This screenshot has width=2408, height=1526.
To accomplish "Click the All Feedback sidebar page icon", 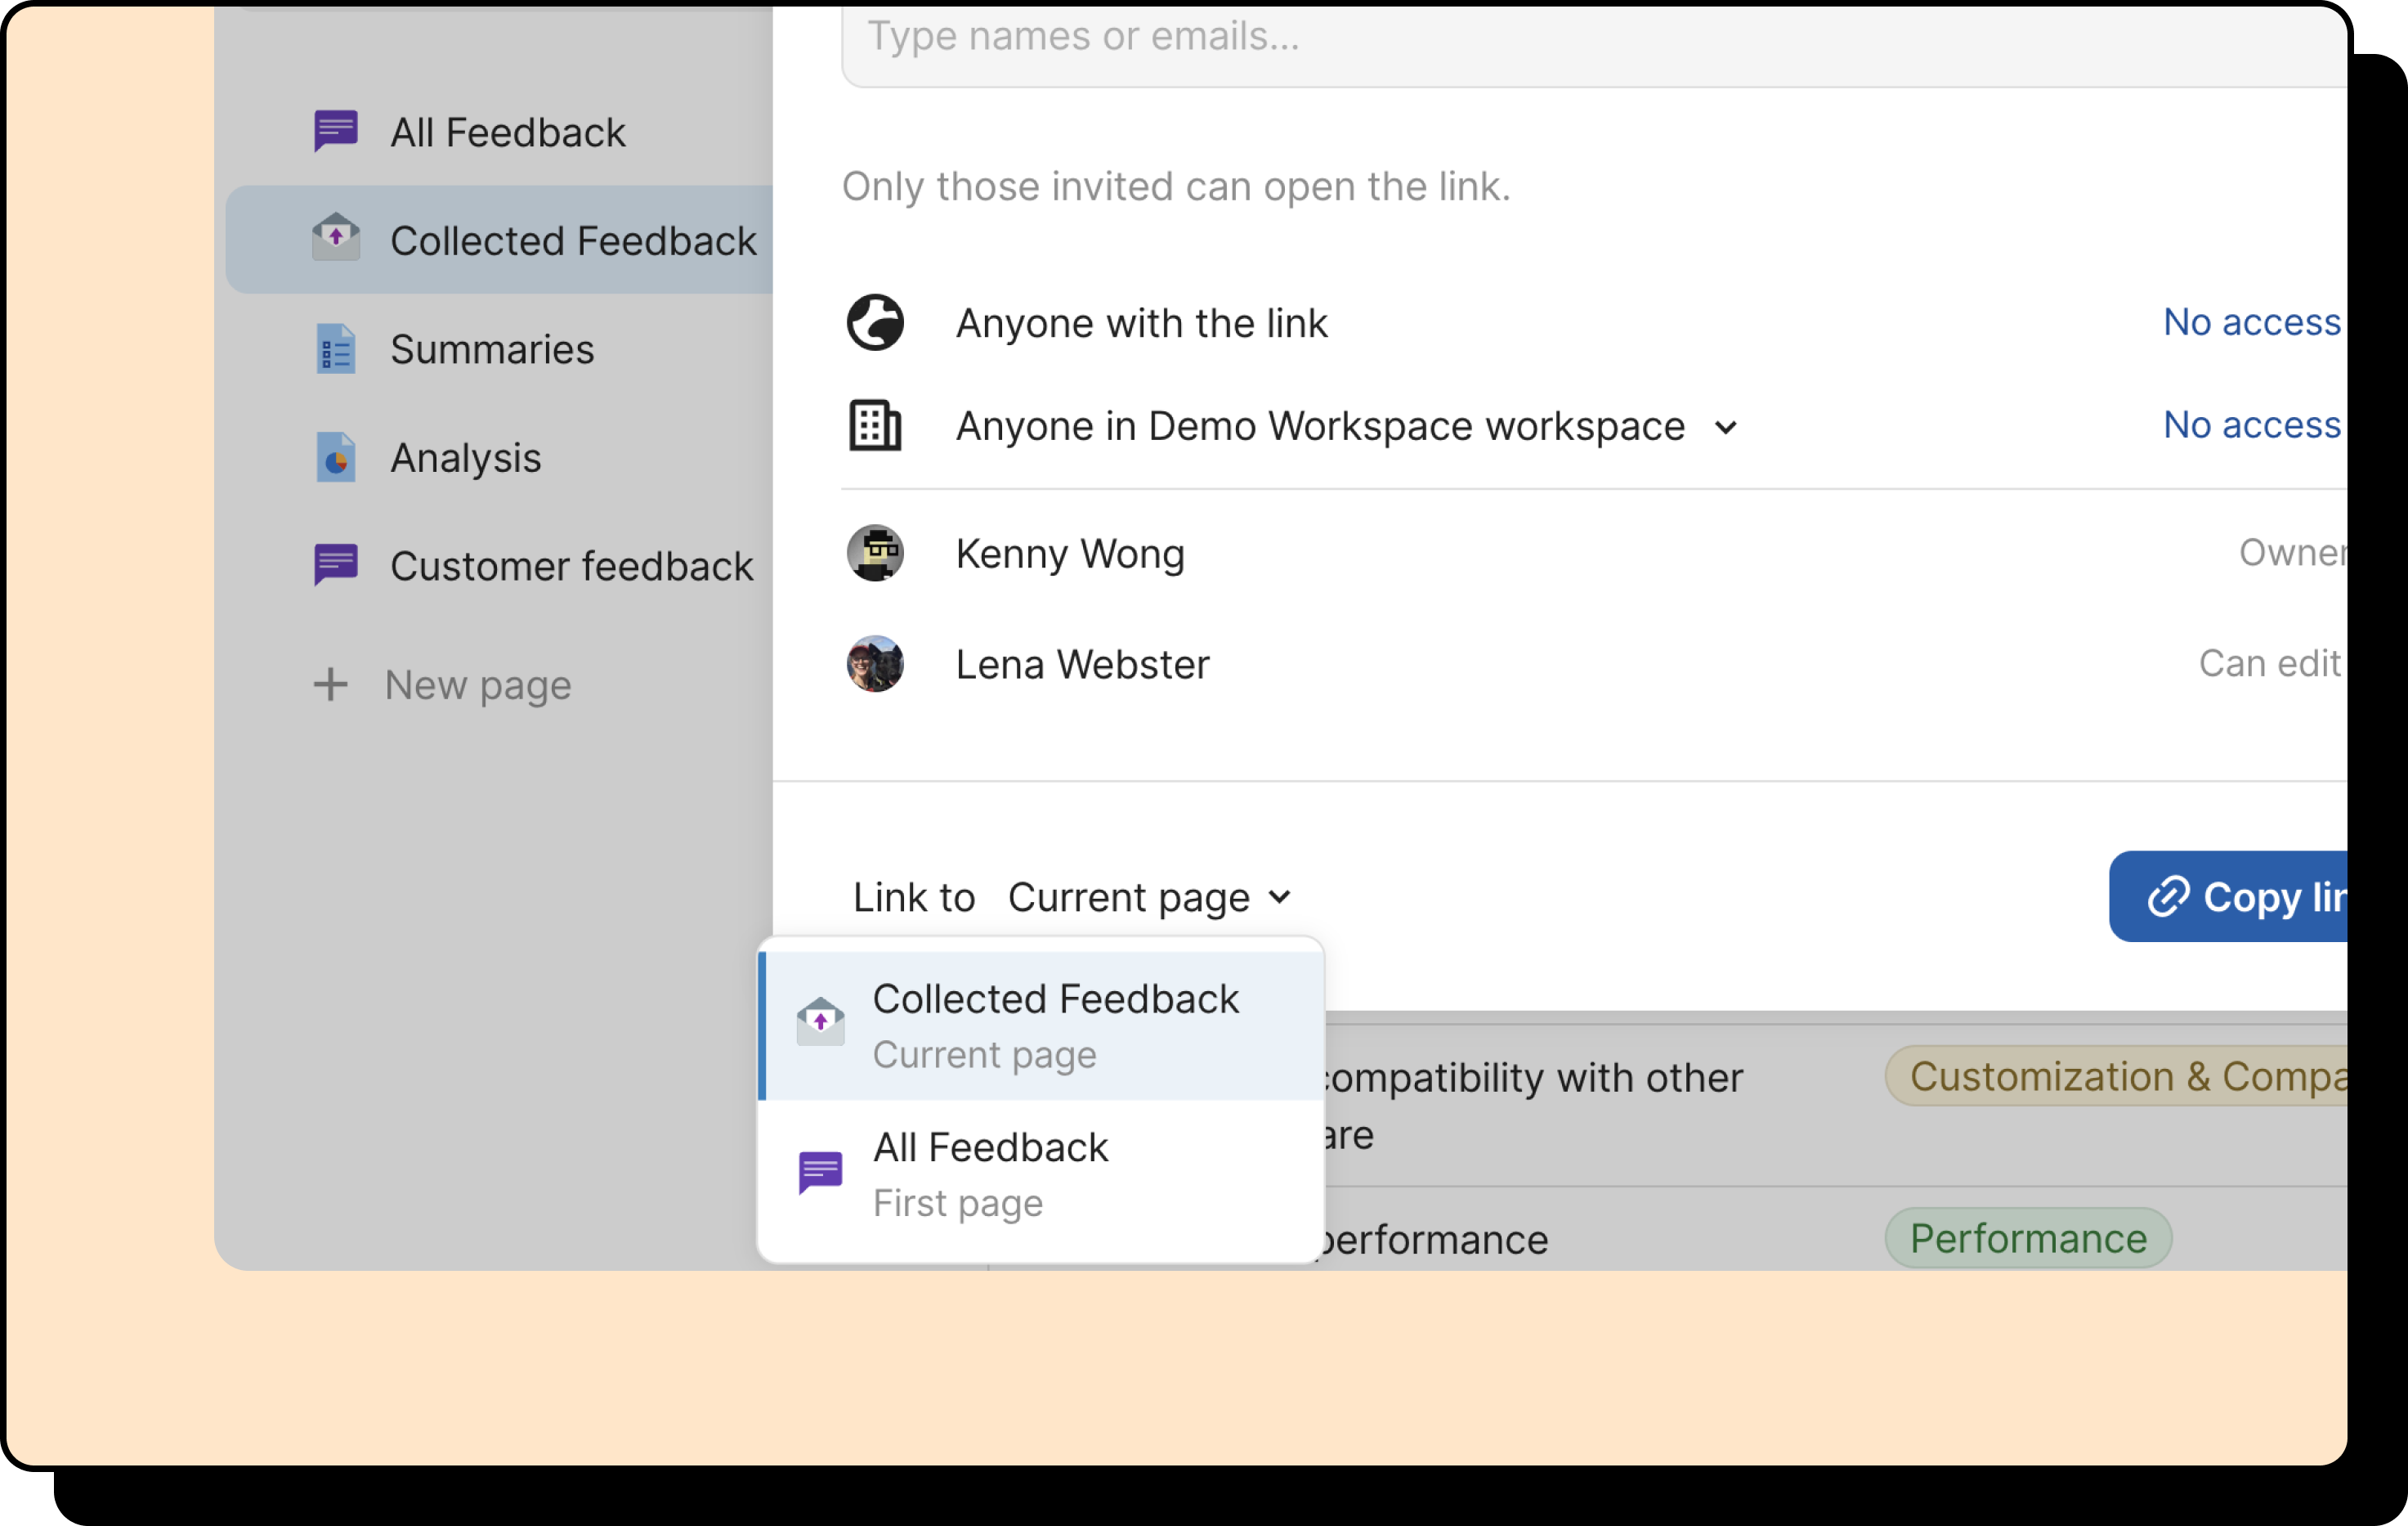I will tap(335, 131).
